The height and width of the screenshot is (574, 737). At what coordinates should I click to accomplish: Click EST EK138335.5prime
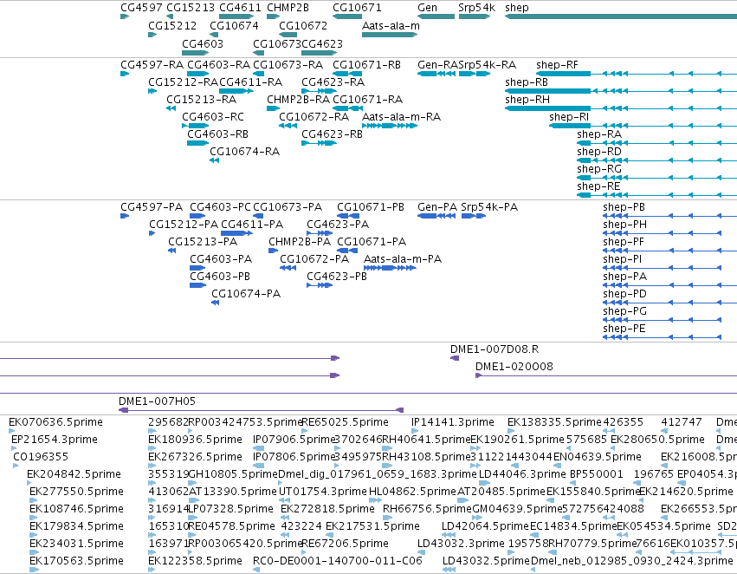(554, 422)
